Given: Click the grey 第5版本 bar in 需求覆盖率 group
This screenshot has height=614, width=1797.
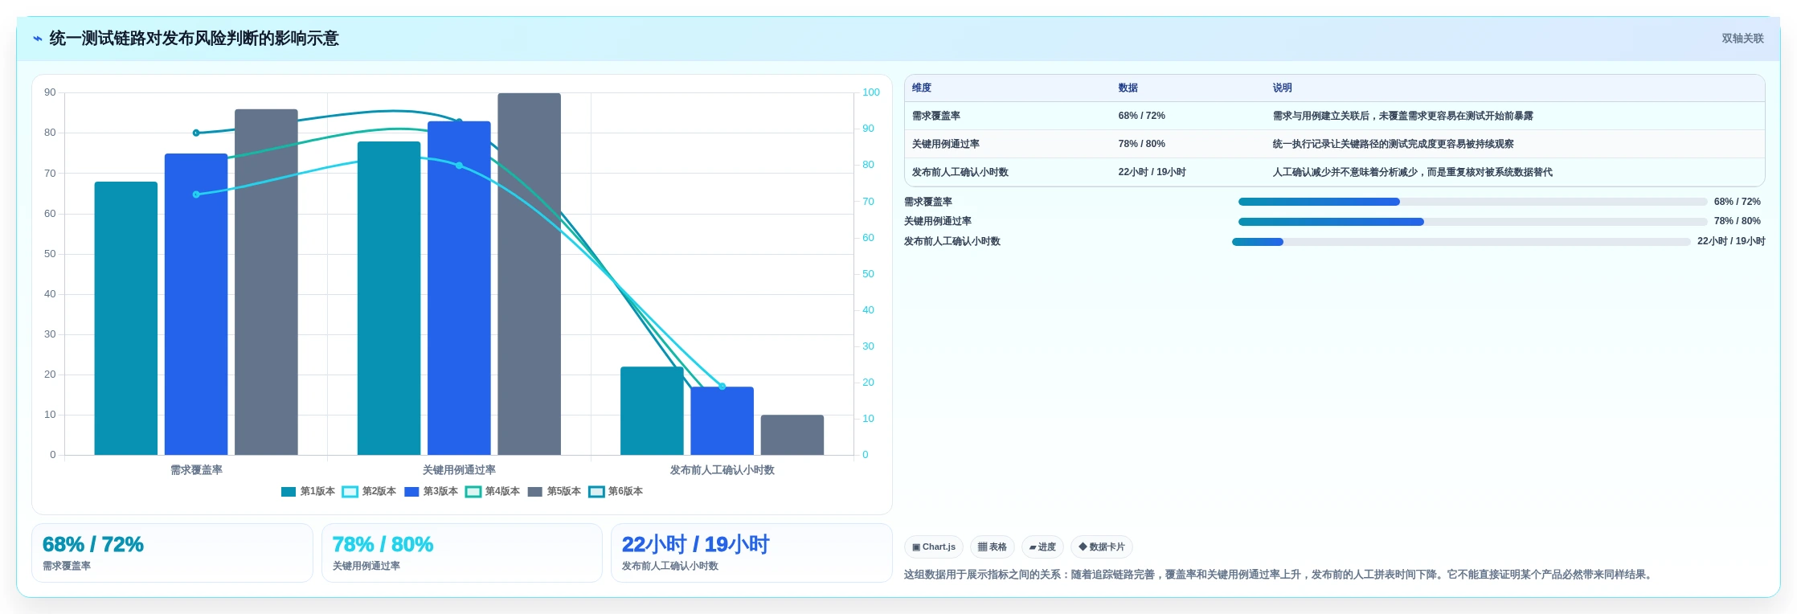Looking at the screenshot, I should click(x=266, y=282).
